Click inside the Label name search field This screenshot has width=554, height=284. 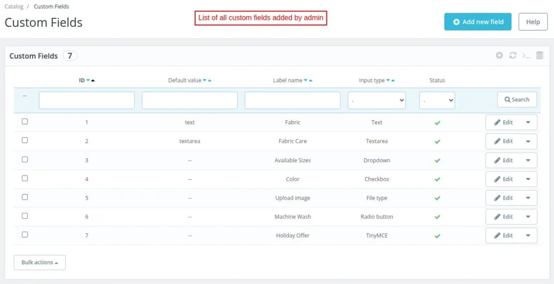(x=292, y=100)
